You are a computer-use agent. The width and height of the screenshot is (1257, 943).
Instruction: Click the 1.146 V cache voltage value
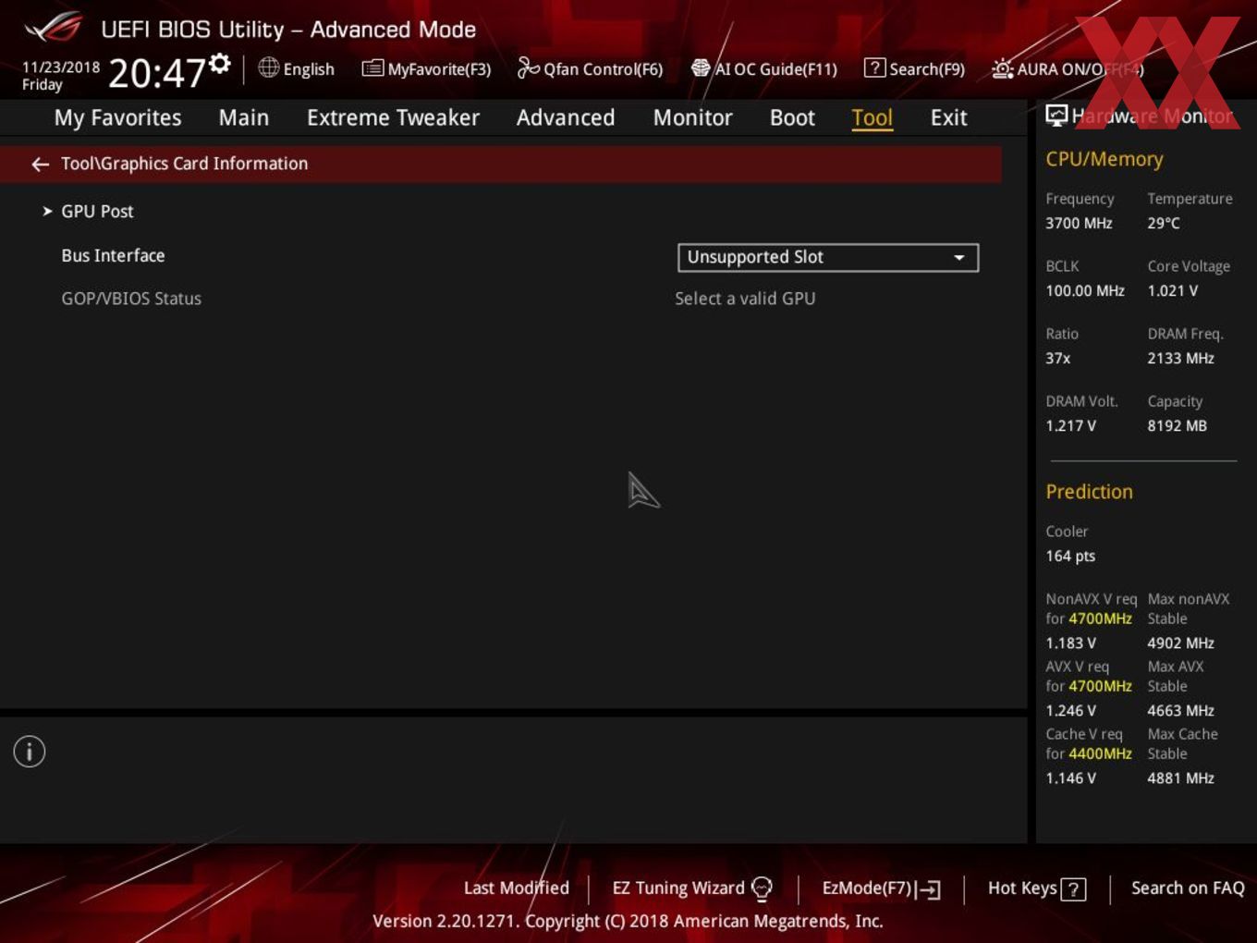[x=1070, y=778]
